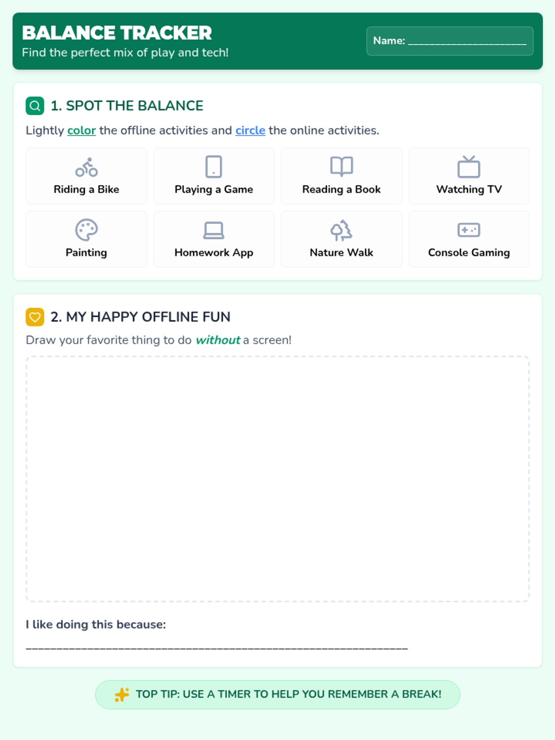Click inside the dashed drawing box
Viewport: 555px width, 740px height.
(x=277, y=479)
